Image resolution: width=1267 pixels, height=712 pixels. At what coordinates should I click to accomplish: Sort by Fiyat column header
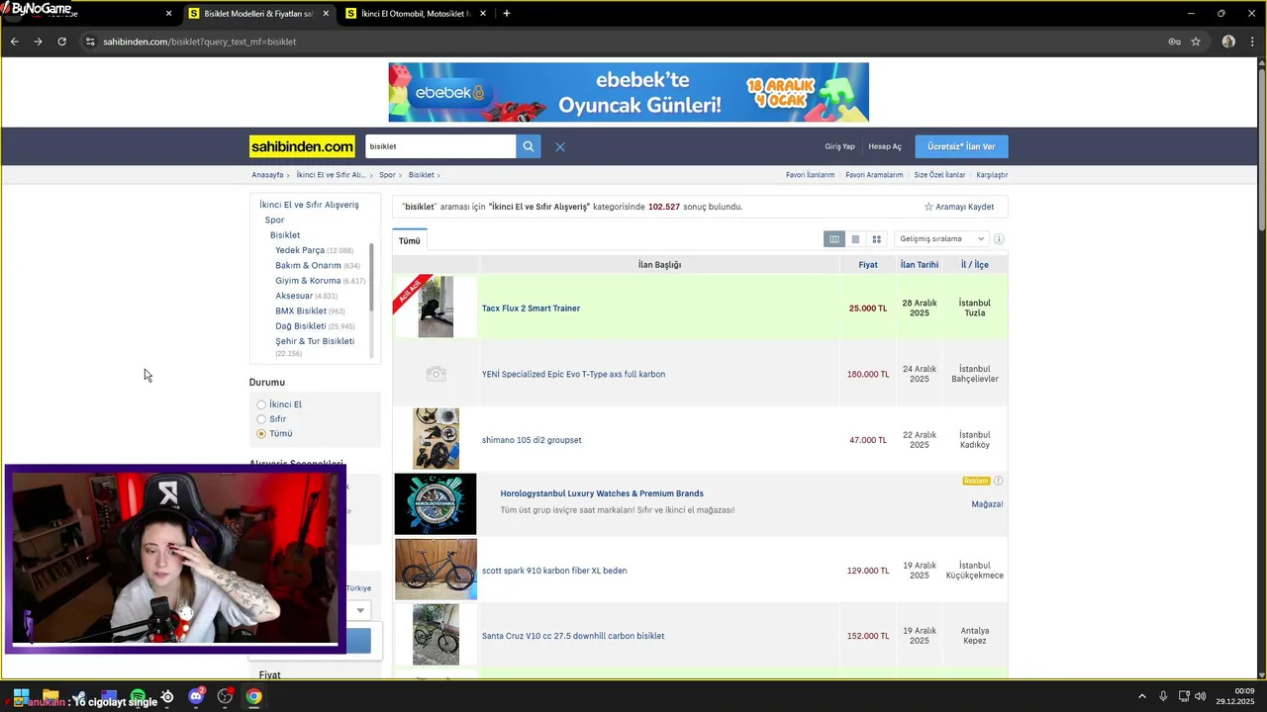pyautogui.click(x=868, y=265)
